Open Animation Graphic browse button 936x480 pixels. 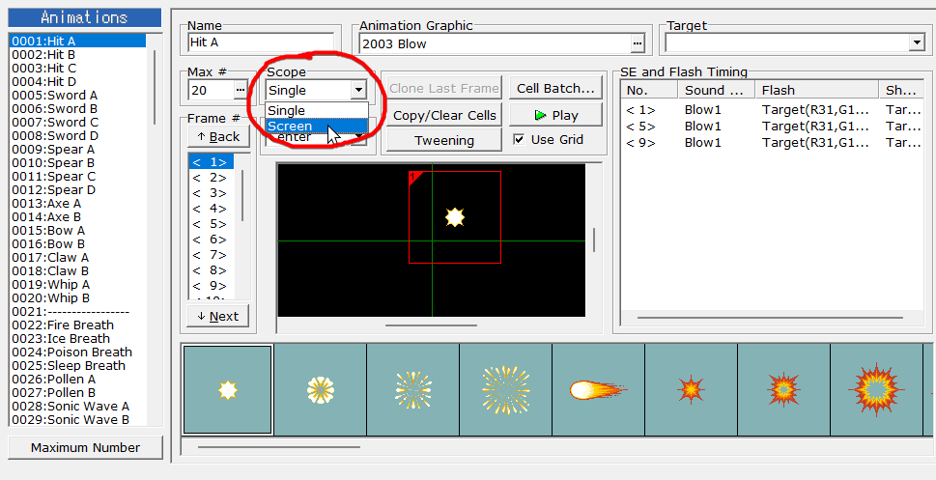click(638, 43)
